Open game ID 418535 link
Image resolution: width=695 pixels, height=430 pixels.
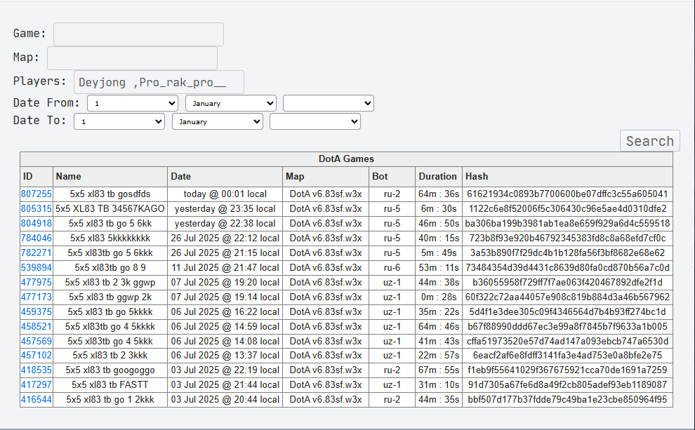[37, 370]
